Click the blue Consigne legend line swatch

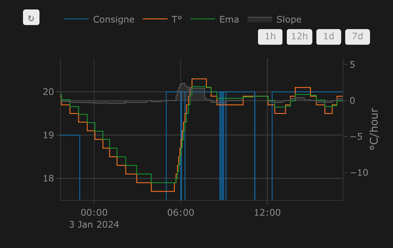(77, 20)
